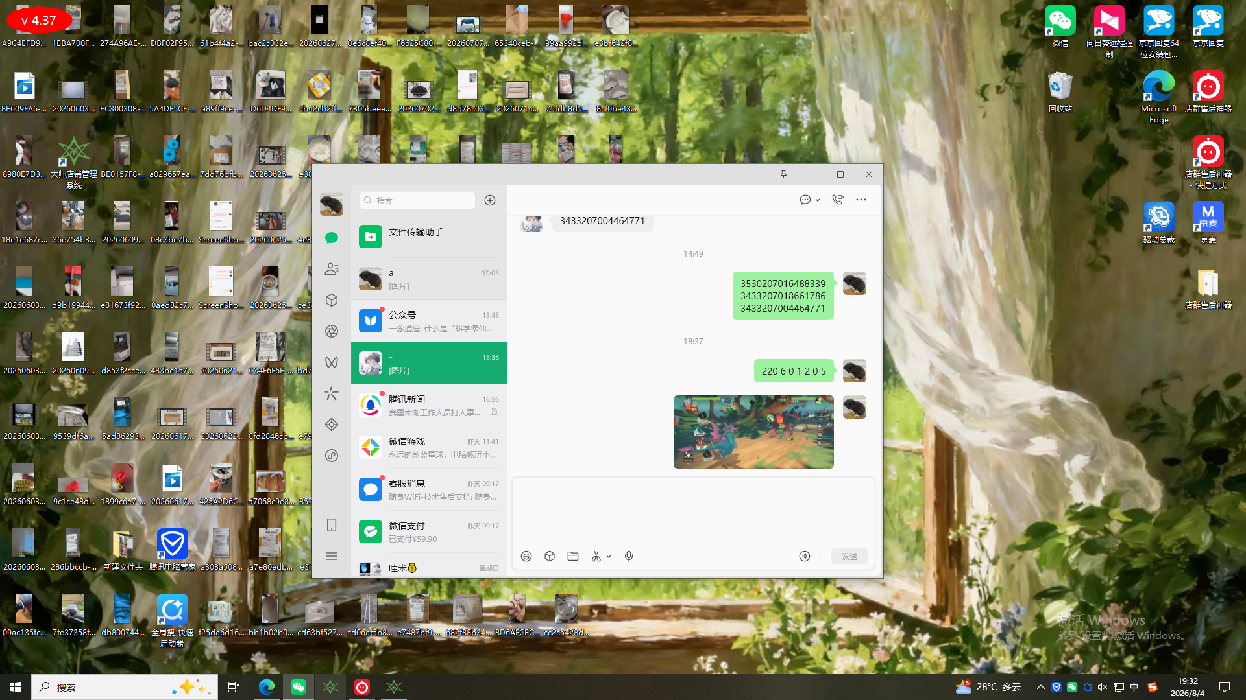1246x700 pixels.
Task: Expand the screenshot options arrow beside scissors
Action: [609, 556]
